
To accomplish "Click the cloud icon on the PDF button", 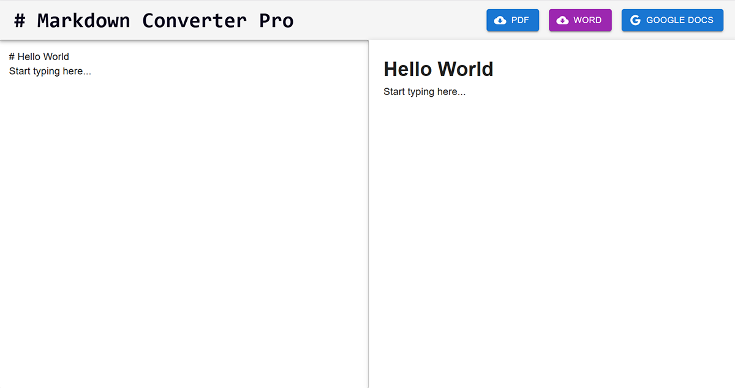I will click(x=500, y=20).
